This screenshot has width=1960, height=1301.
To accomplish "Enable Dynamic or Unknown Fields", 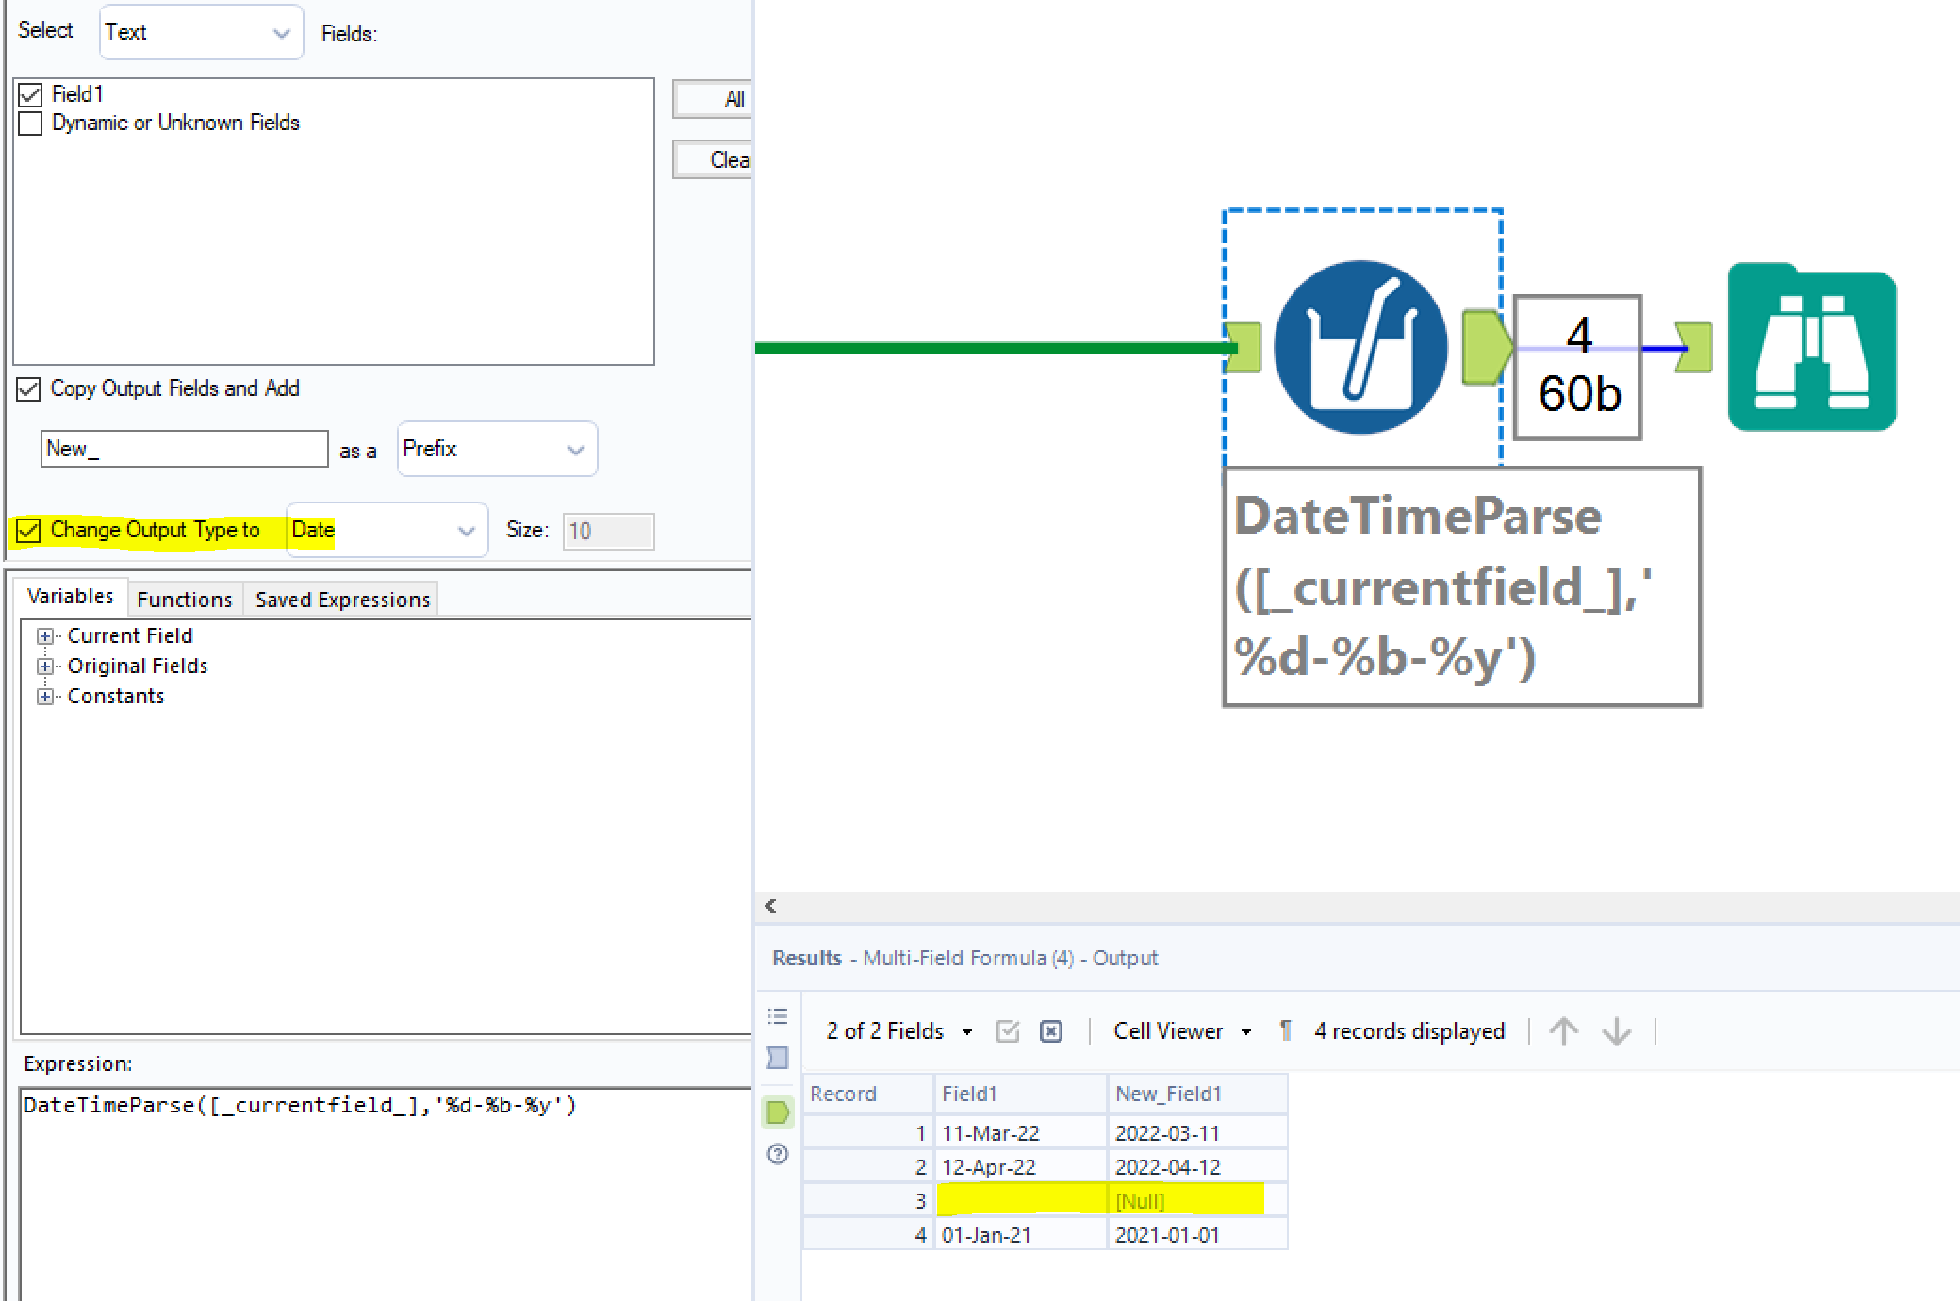I will (29, 123).
